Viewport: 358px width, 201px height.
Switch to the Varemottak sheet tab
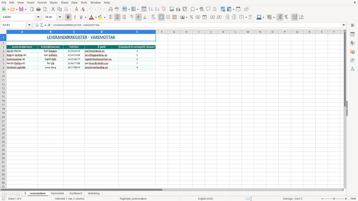click(57, 193)
